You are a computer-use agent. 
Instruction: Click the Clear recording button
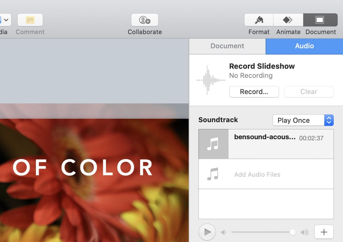tap(309, 92)
